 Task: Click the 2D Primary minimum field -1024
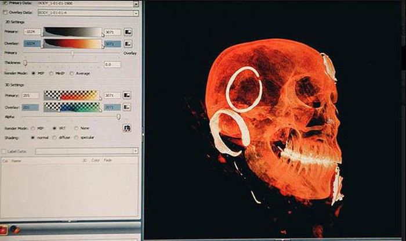coord(32,32)
